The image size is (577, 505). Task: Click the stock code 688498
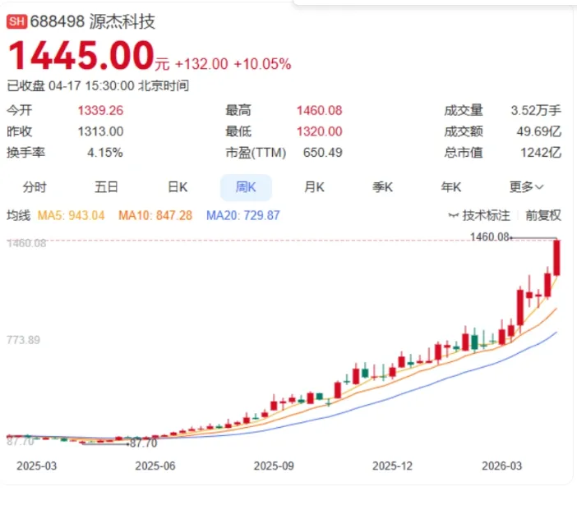click(x=58, y=21)
